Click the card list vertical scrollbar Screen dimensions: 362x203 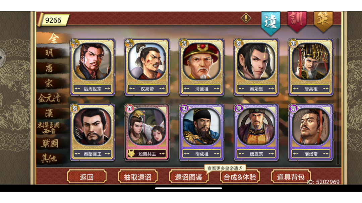[x=338, y=101]
